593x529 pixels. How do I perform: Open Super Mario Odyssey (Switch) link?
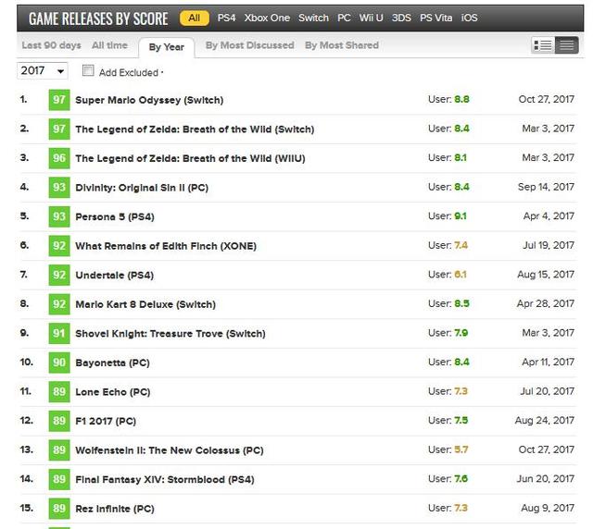[149, 100]
